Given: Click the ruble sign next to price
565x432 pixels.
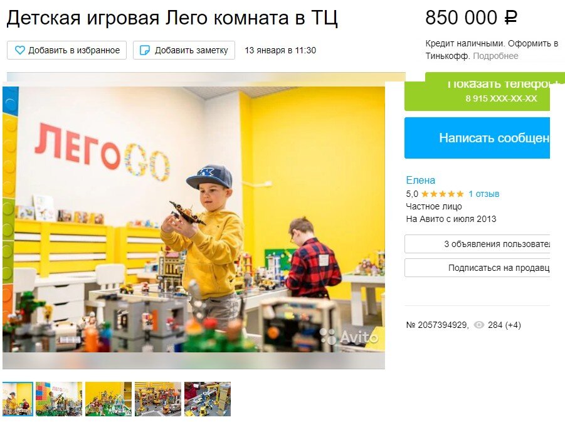Looking at the screenshot, I should point(510,18).
